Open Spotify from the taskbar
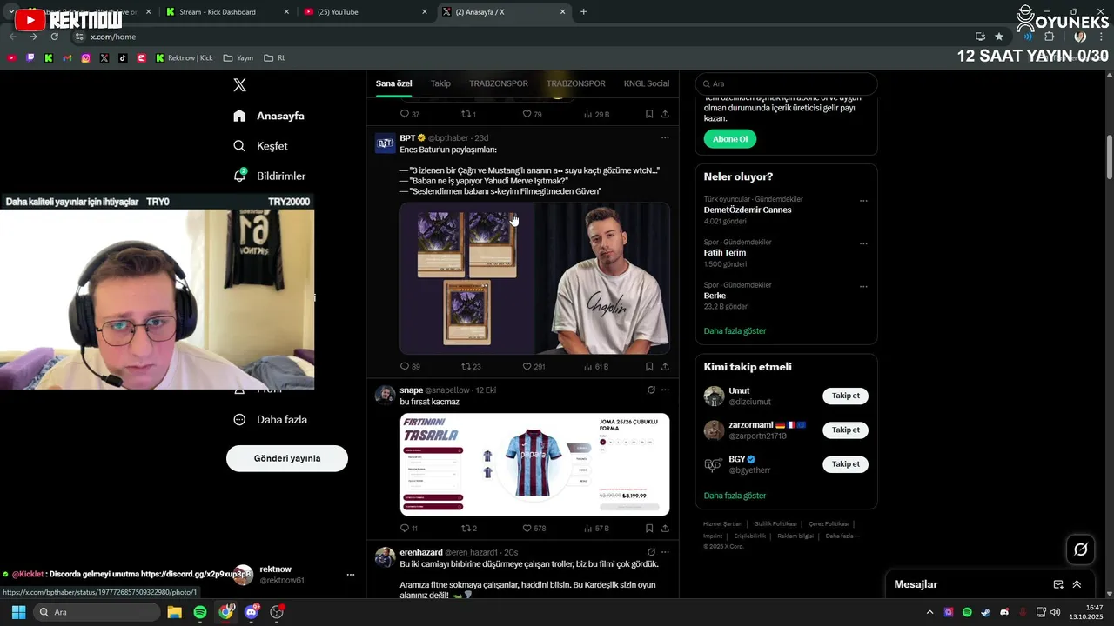The height and width of the screenshot is (626, 1114). click(200, 612)
